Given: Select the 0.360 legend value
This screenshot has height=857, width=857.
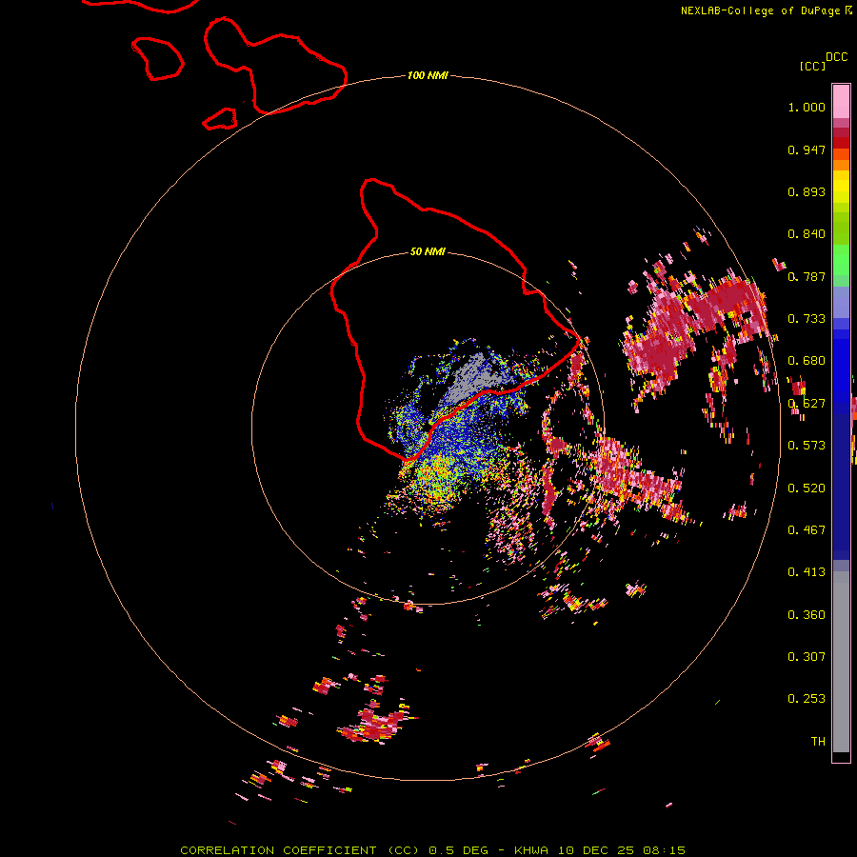Looking at the screenshot, I should tap(807, 615).
